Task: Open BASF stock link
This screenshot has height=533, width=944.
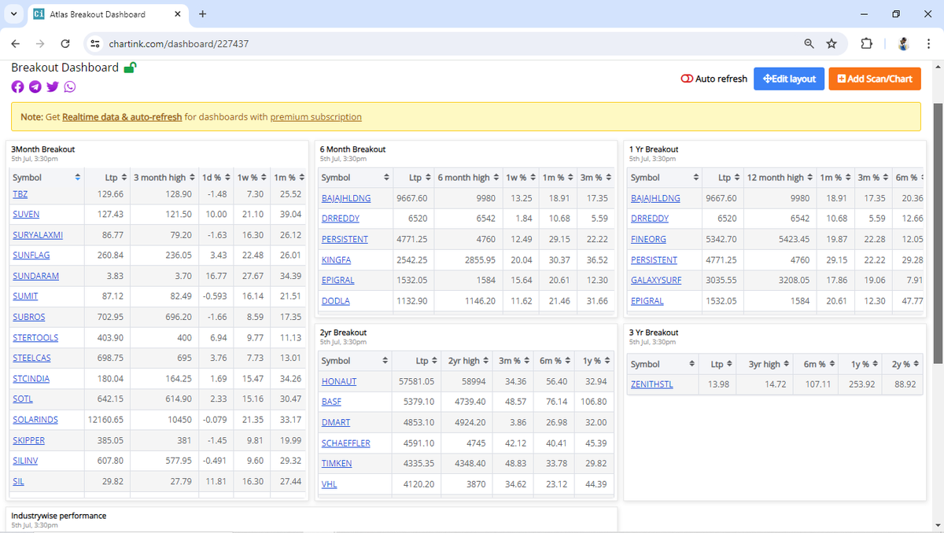Action: point(331,402)
